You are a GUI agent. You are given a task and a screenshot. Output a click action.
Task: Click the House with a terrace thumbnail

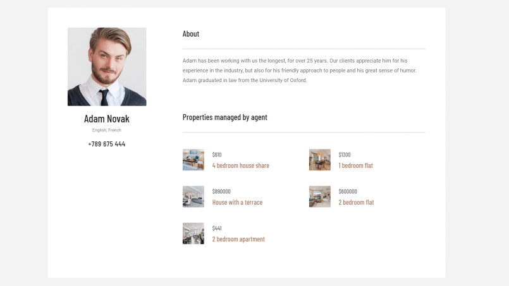193,196
